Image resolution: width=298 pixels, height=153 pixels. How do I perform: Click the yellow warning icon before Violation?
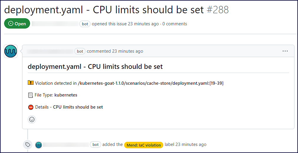point(31,83)
